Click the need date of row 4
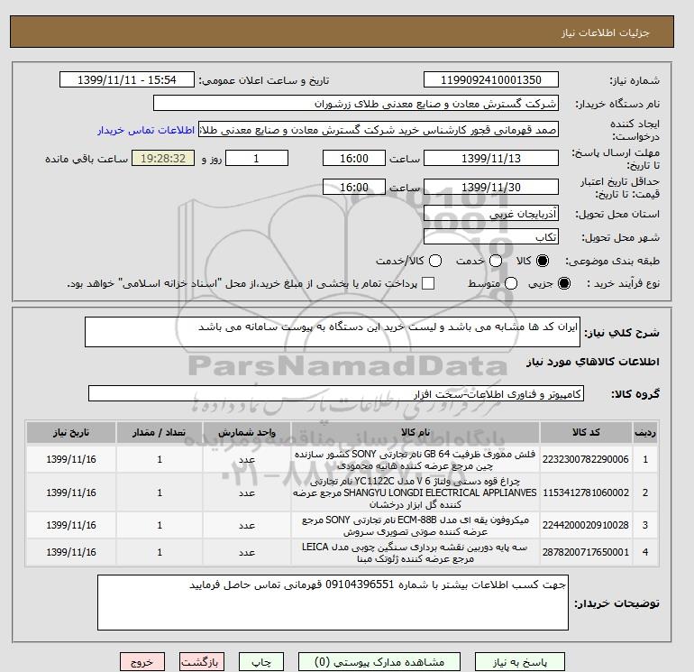The height and width of the screenshot is (672, 694). pos(71,552)
